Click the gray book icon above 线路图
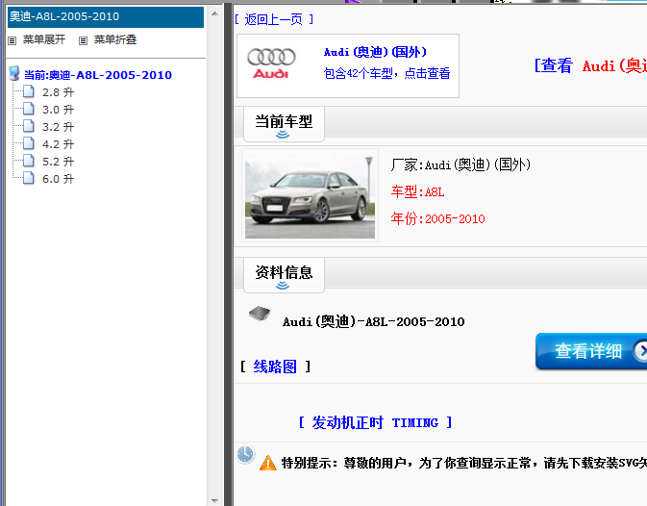 pos(260,314)
